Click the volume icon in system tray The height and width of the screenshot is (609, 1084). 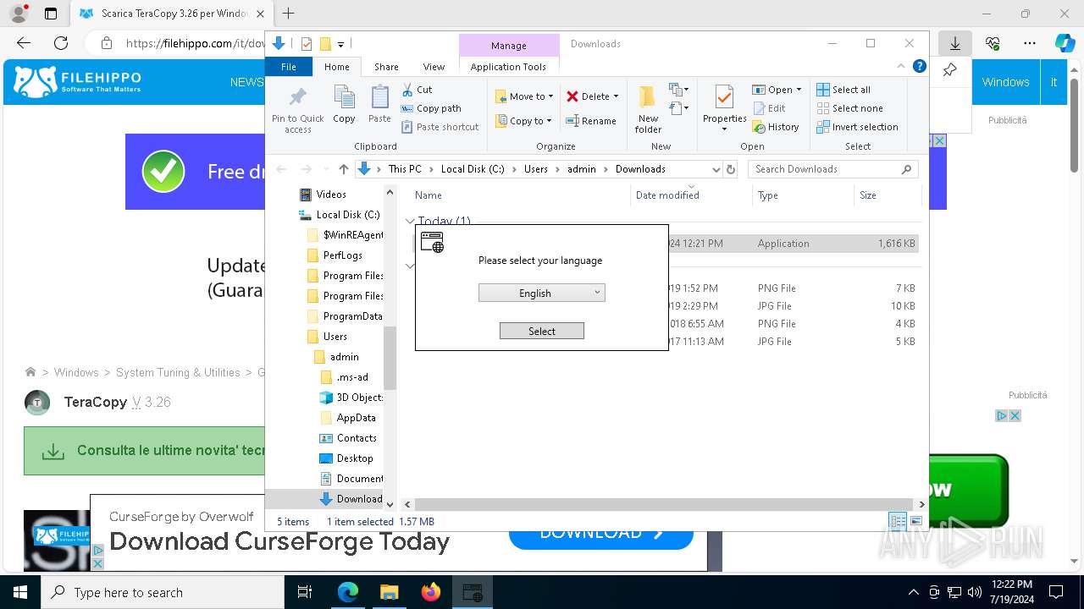coord(975,592)
